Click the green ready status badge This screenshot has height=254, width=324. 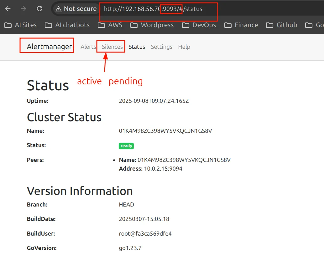tap(126, 146)
